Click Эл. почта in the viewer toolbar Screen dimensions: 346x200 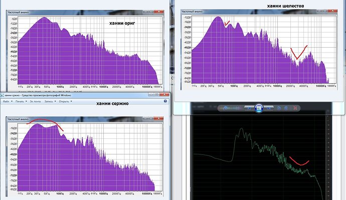point(35,101)
